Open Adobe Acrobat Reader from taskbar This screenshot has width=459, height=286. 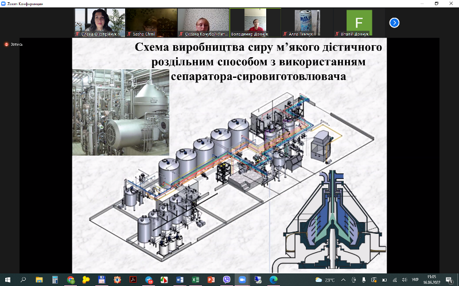click(133, 280)
